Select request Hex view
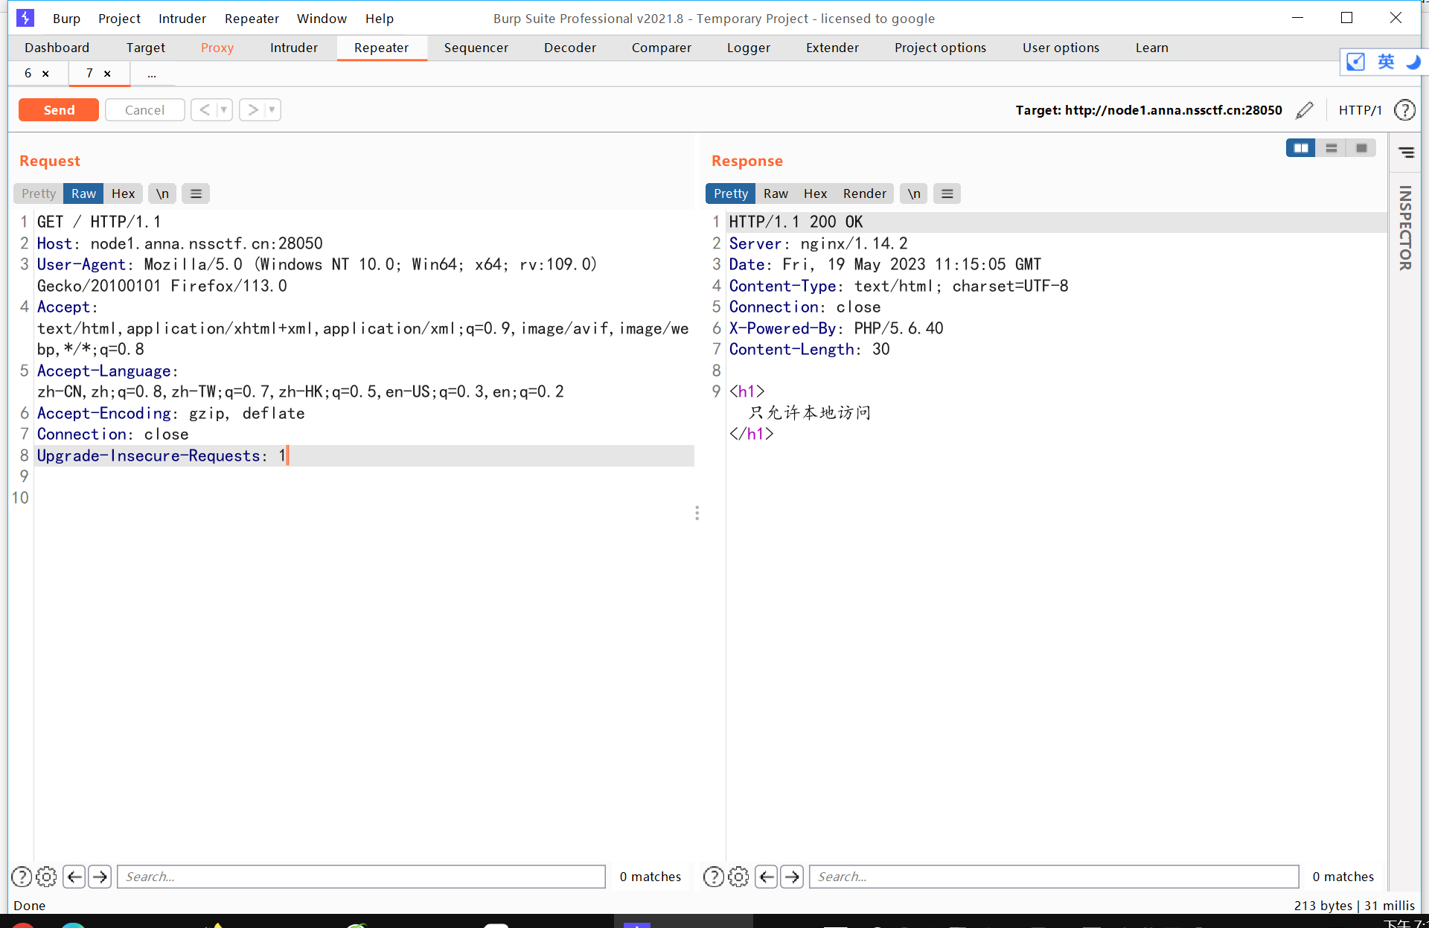1429x928 pixels. (124, 193)
